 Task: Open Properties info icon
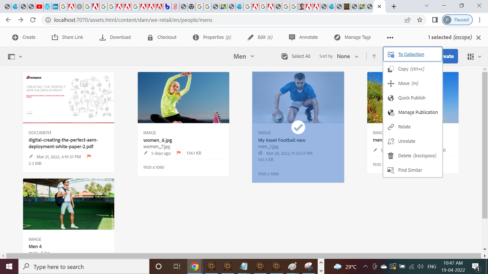click(196, 37)
